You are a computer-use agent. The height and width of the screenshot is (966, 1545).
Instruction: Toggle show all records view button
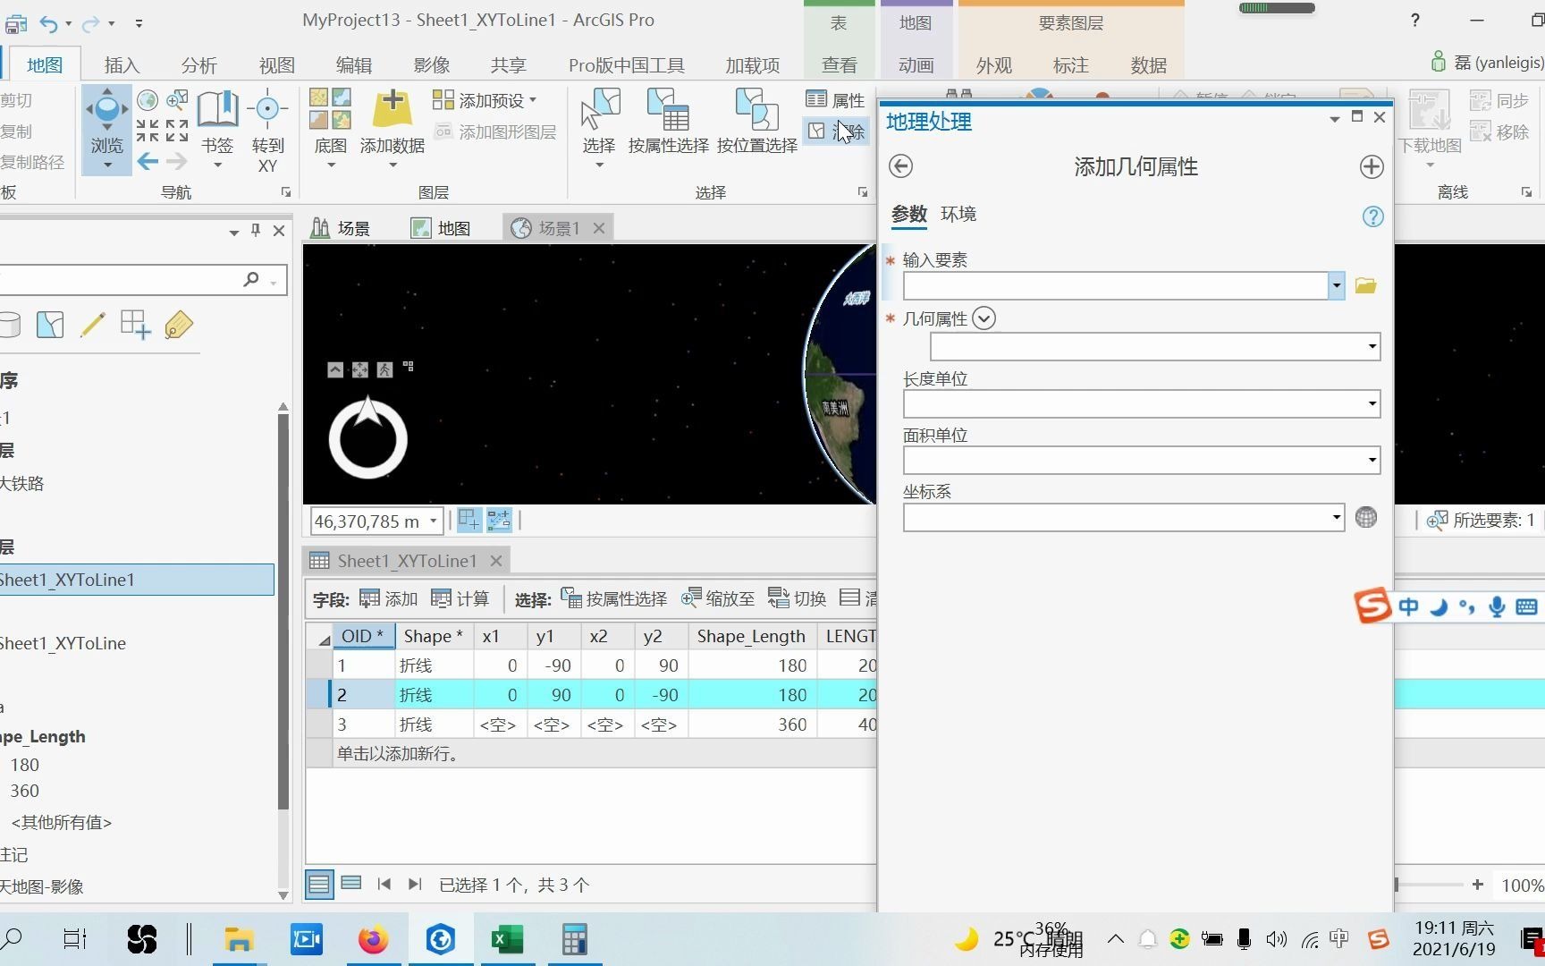point(319,885)
